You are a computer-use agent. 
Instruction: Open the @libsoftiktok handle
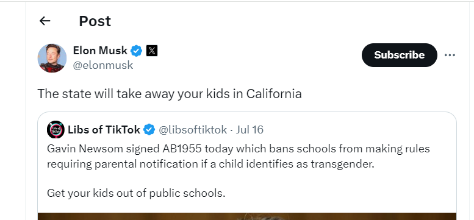pyautogui.click(x=193, y=130)
